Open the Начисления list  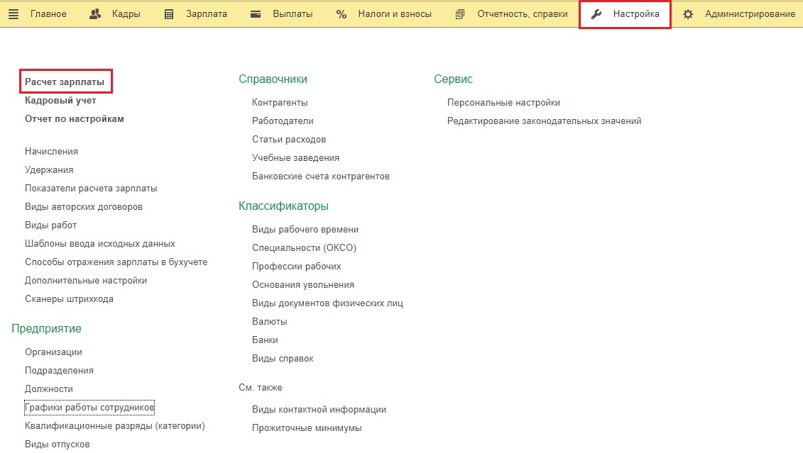51,151
